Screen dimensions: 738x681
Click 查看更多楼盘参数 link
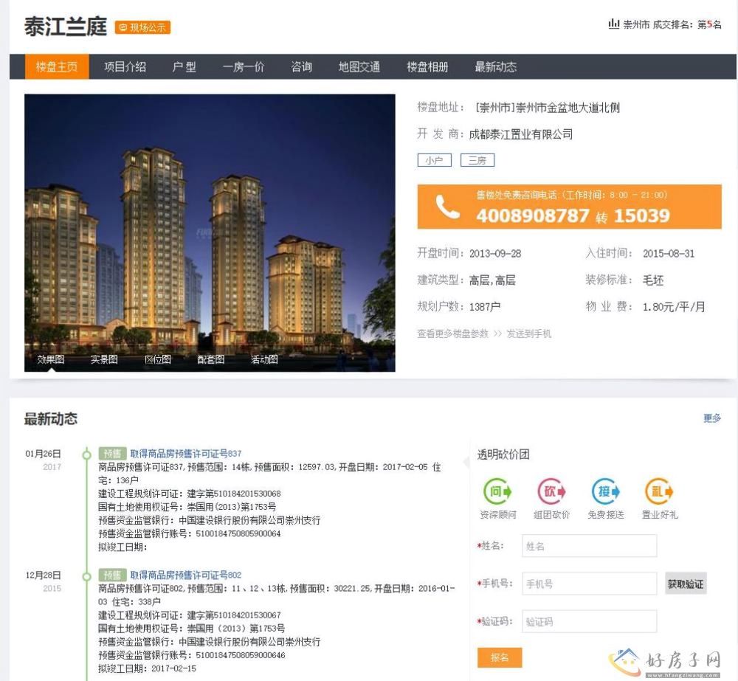click(452, 333)
